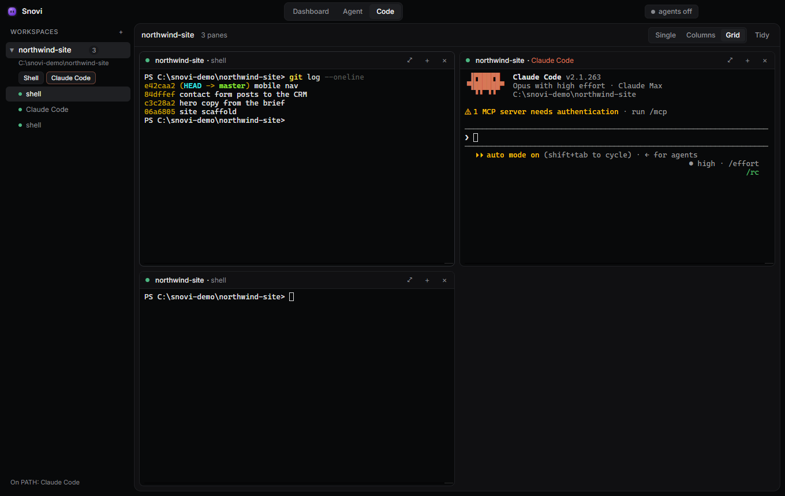
Task: Expand the git log shell pane to fullscreen
Action: (x=410, y=61)
